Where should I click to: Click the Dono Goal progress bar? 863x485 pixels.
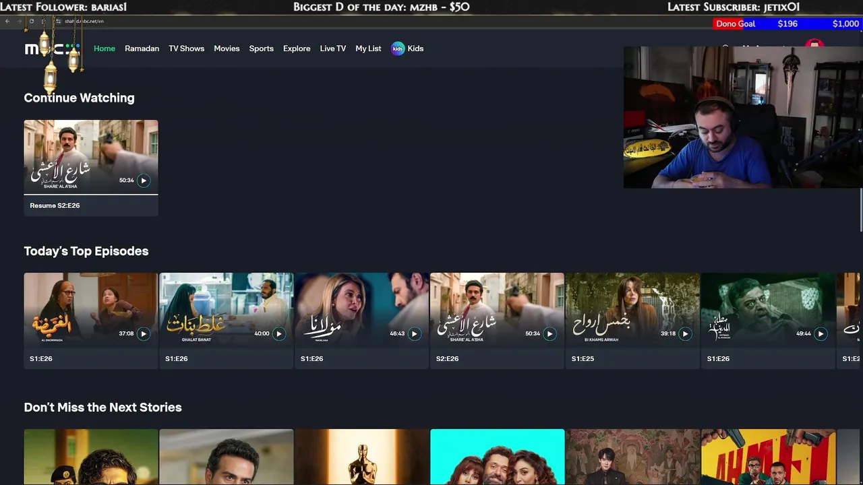point(787,24)
